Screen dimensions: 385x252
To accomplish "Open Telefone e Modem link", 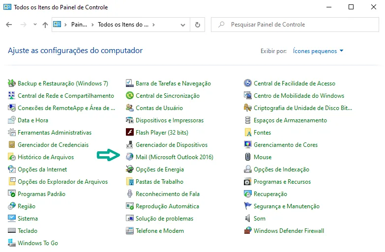I will (160, 231).
